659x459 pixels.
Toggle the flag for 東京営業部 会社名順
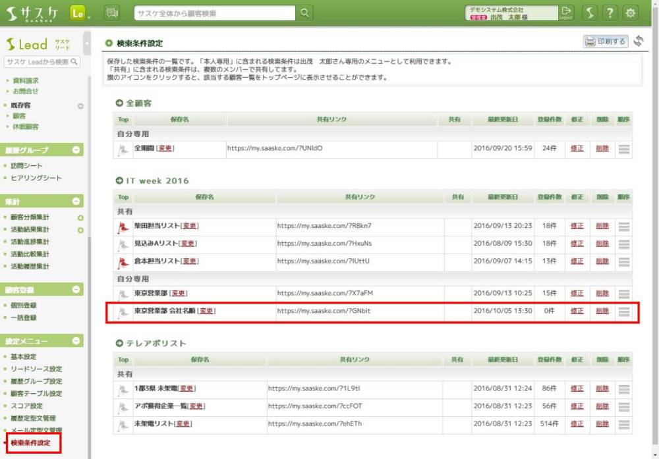(x=122, y=312)
